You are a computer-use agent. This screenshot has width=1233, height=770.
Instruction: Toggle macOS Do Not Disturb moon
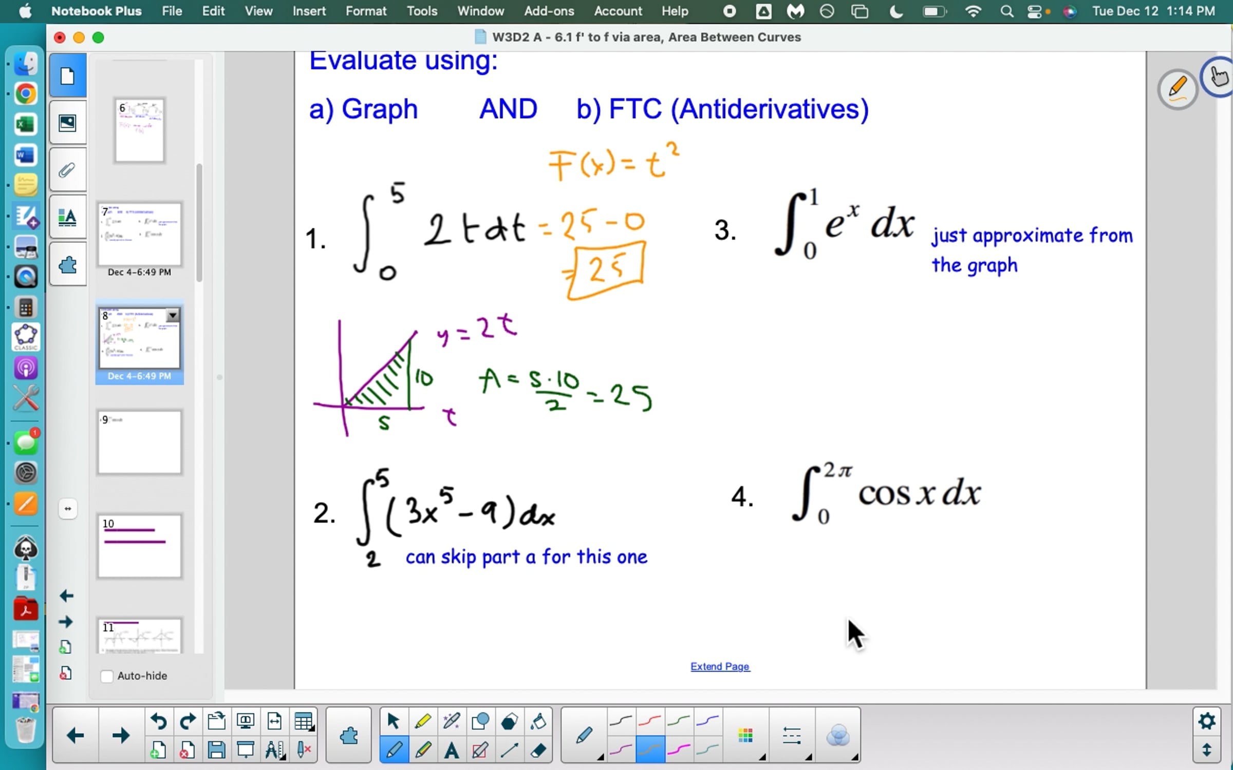896,11
